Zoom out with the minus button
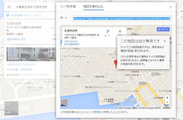The image size is (183, 120). 167,102
